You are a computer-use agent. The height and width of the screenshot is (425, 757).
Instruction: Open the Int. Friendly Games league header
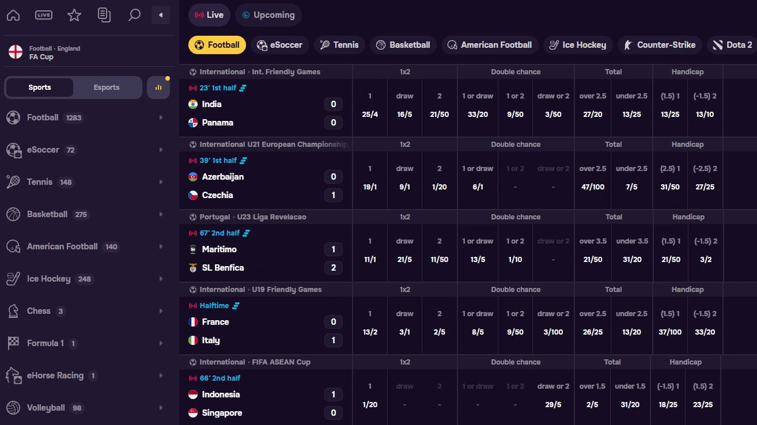260,72
